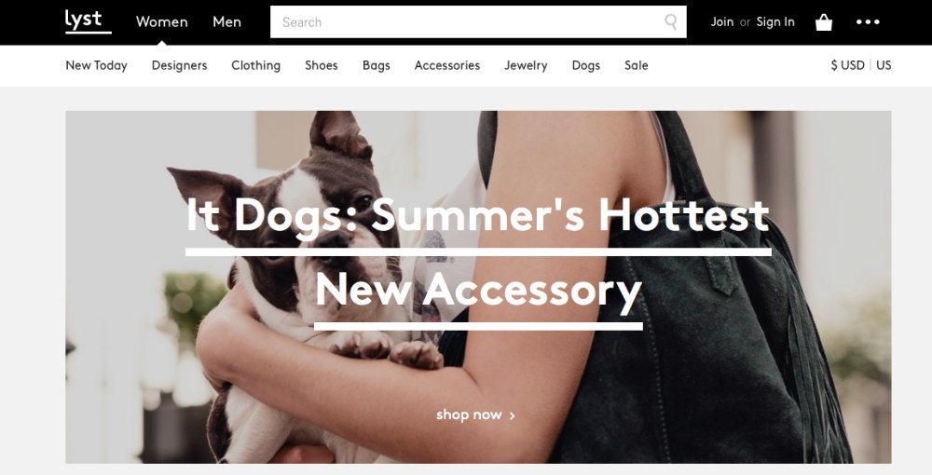This screenshot has height=475, width=932.
Task: Click the Sign In link
Action: click(775, 22)
